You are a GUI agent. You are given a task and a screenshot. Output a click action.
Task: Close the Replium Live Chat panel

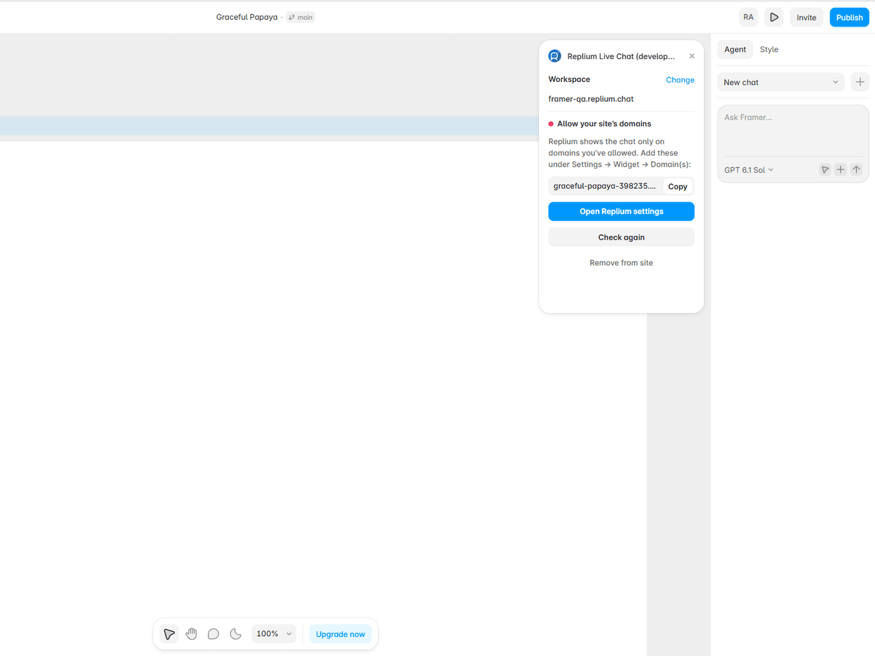(x=692, y=56)
